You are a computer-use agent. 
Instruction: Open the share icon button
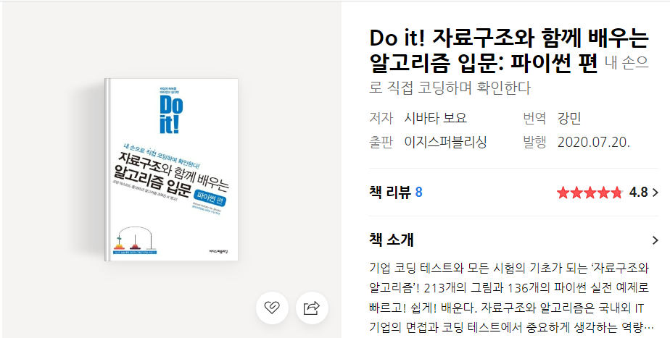(x=312, y=308)
